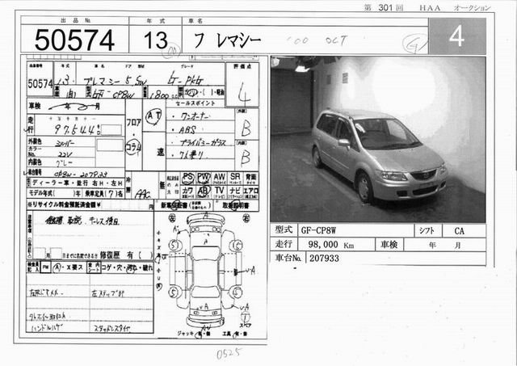Viewport: 517px width, 366px height.
Task: Select the オークション header text
Action: [472, 7]
